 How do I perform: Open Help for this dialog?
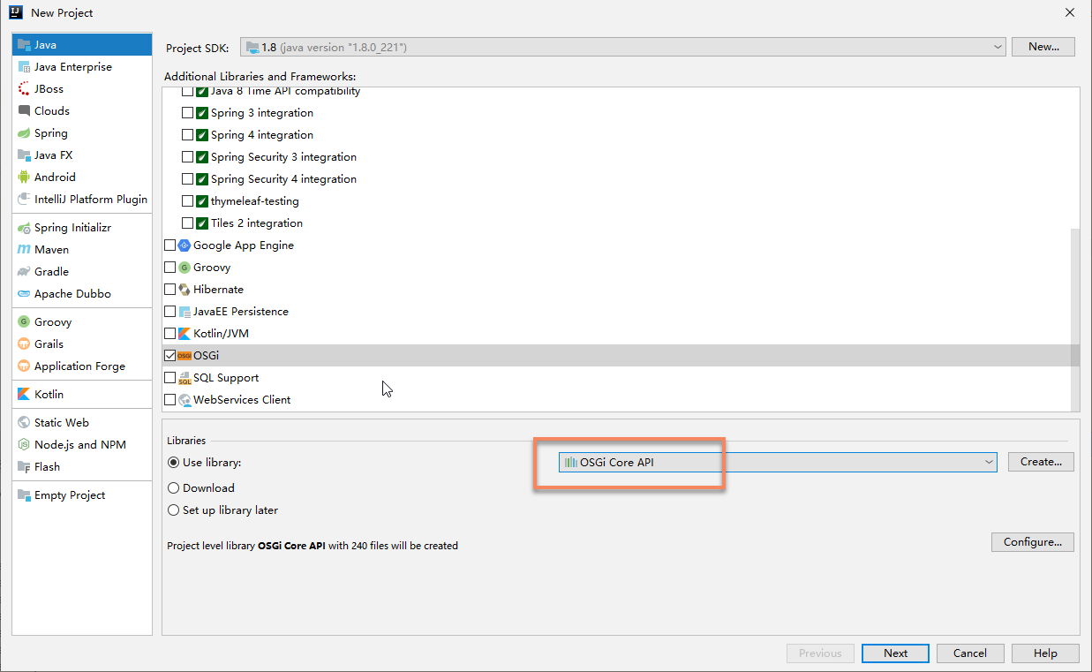(1045, 653)
